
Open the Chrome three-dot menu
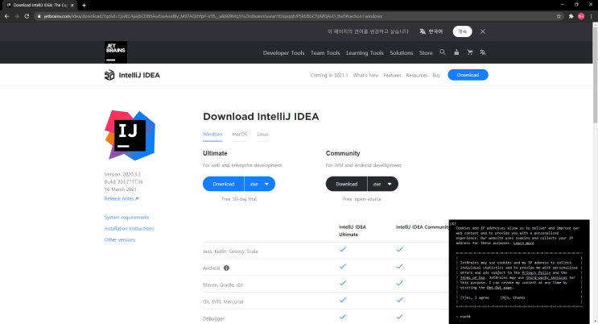[x=592, y=16]
